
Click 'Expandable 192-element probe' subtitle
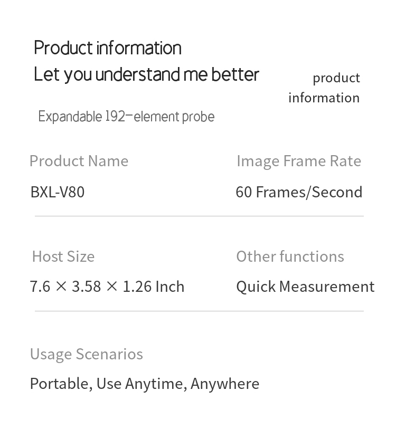pyautogui.click(x=126, y=117)
